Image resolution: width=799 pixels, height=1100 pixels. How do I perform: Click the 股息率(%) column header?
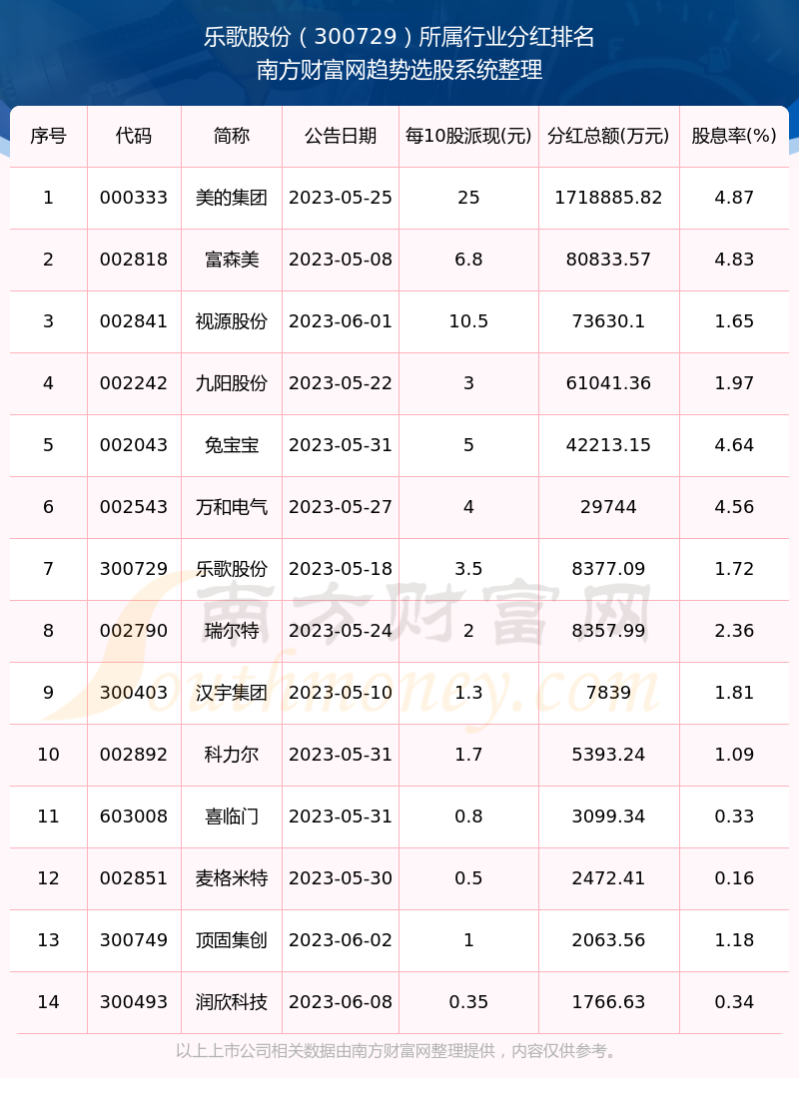(x=734, y=136)
